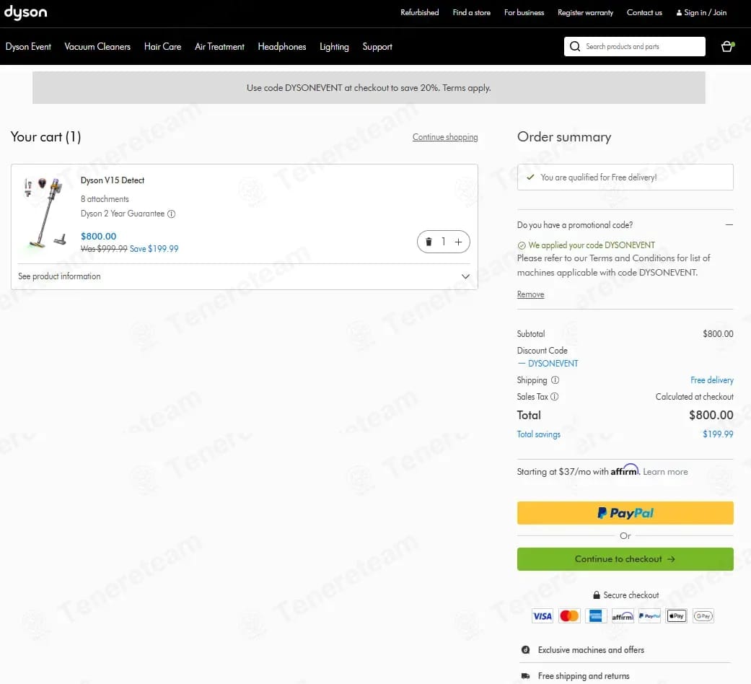The width and height of the screenshot is (751, 684).
Task: Show info for Dyson 2 Year Guarantee
Action: click(x=171, y=214)
